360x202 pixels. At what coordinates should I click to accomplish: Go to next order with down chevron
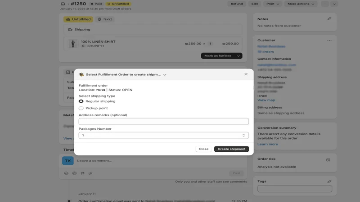pos(334,4)
